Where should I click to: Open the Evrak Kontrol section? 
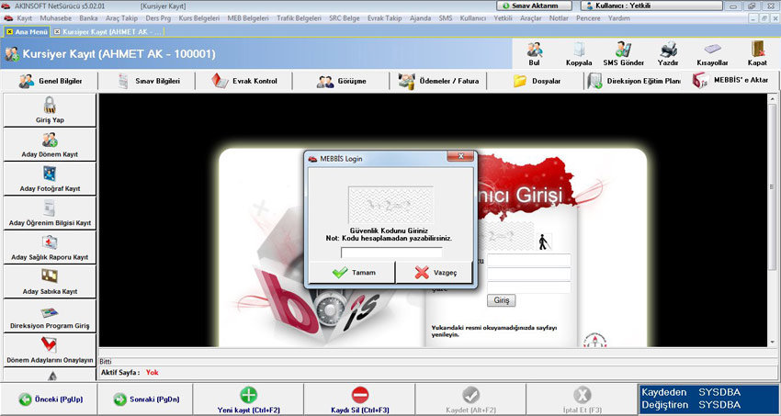(244, 81)
